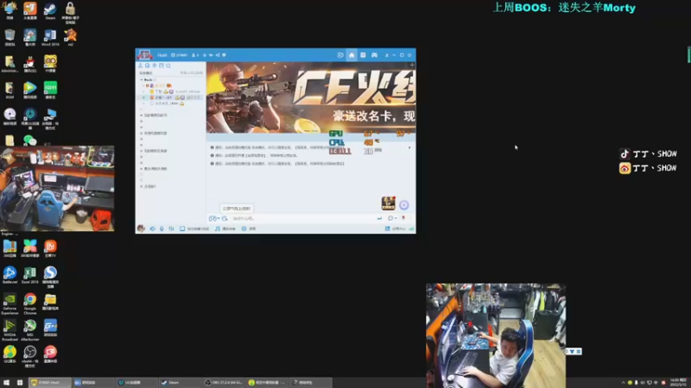Click the YY channel avatar logo
691x388 pixels.
point(145,55)
